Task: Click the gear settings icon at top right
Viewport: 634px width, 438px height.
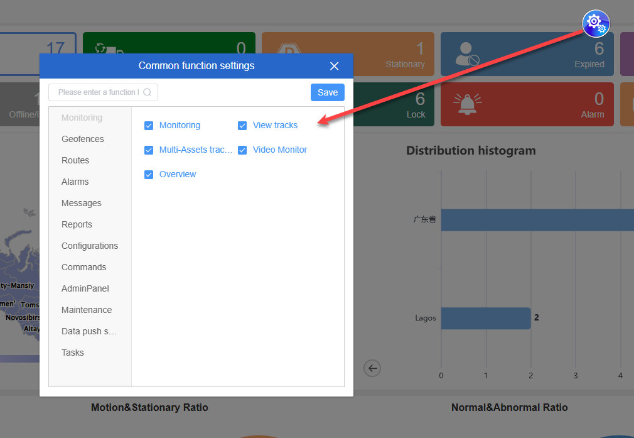Action: click(595, 24)
